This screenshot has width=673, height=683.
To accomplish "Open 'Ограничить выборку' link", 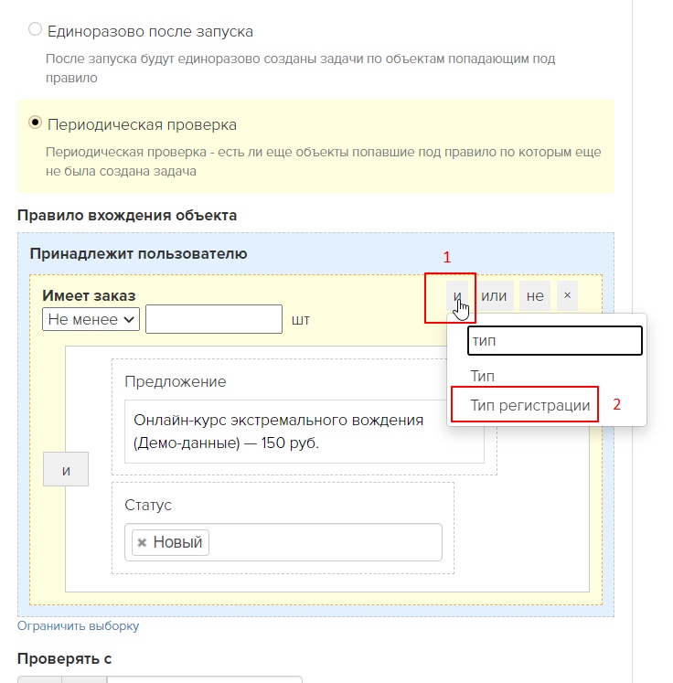I will tap(78, 626).
